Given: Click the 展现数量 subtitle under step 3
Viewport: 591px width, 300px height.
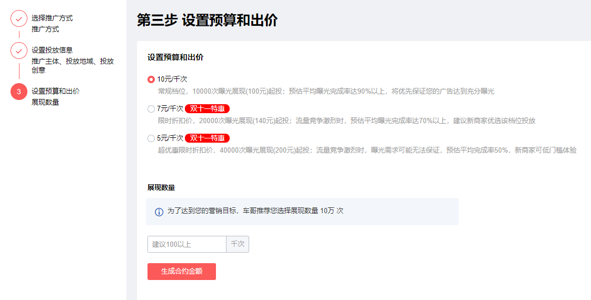Looking at the screenshot, I should 45,103.
